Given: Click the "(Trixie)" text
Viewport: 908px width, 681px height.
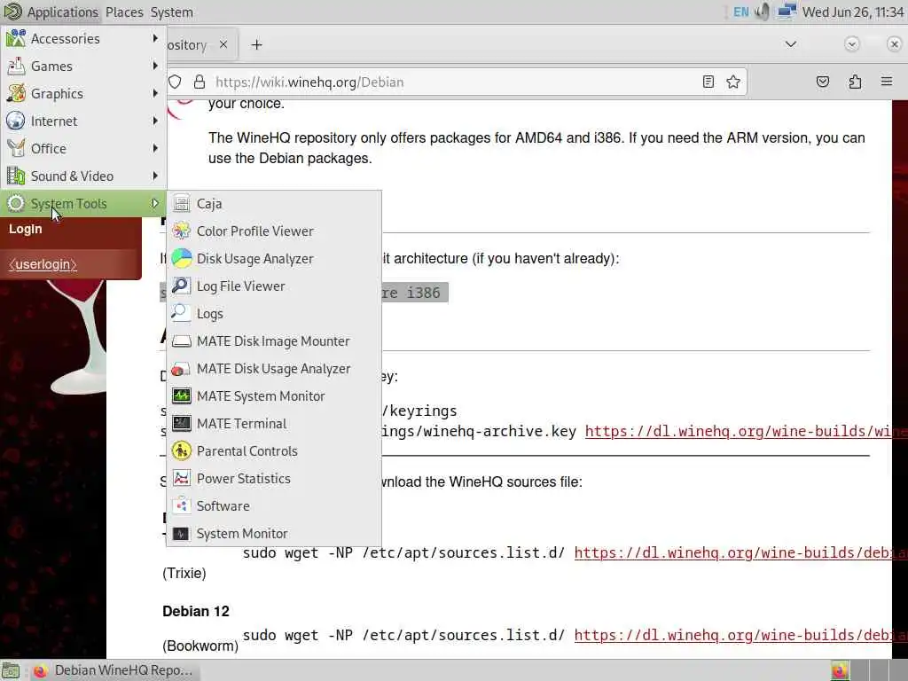Looking at the screenshot, I should 184,574.
